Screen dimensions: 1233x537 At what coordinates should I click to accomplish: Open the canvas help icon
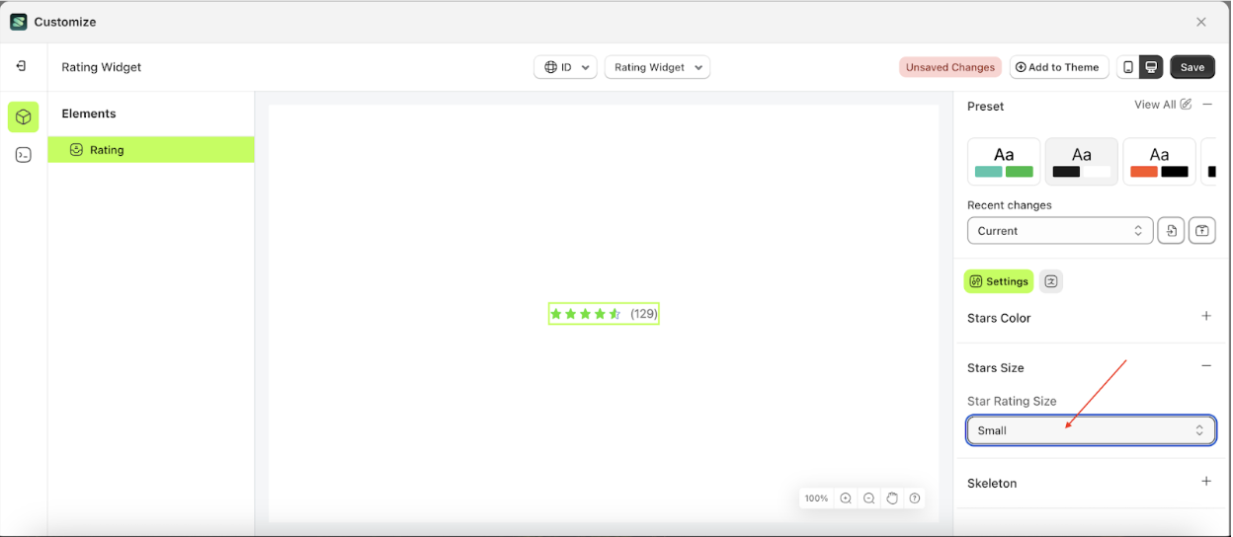point(915,499)
